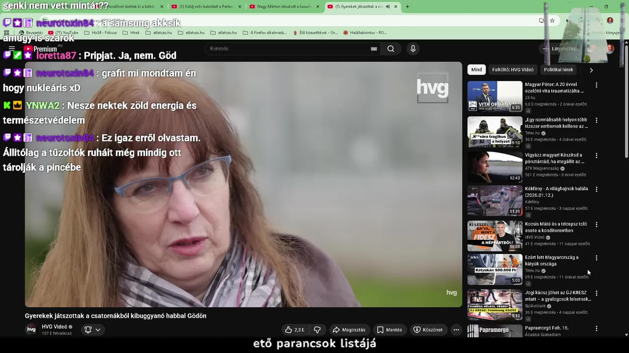Open the Halállabirintus bookmark
This screenshot has height=353, width=629.
tap(365, 33)
